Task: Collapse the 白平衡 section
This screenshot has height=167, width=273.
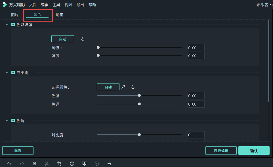Action: (x=7, y=72)
